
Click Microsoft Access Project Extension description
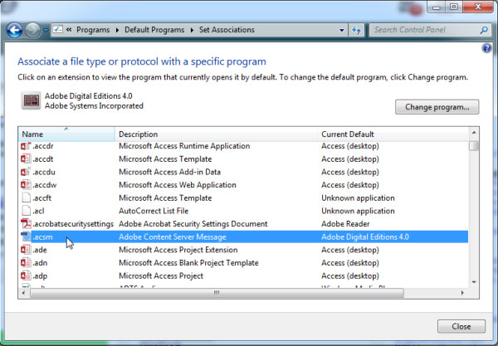[178, 250]
